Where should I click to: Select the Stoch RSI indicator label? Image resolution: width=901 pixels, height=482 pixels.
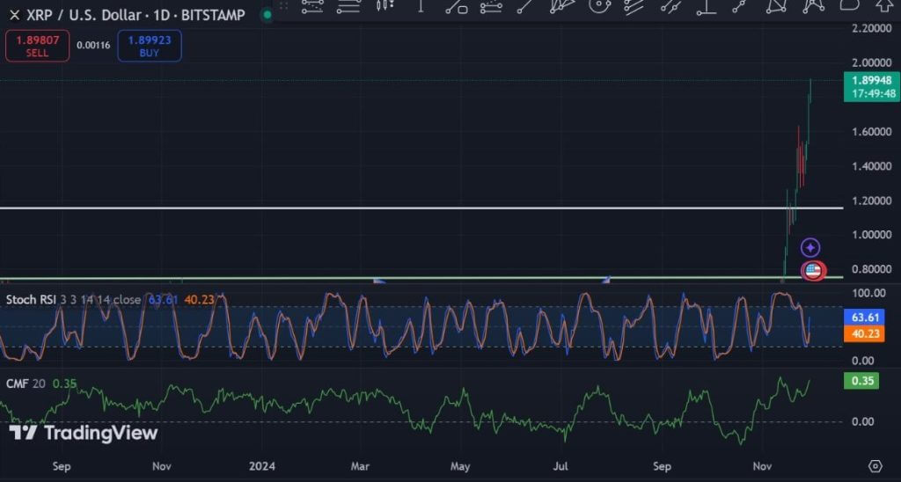coord(32,299)
